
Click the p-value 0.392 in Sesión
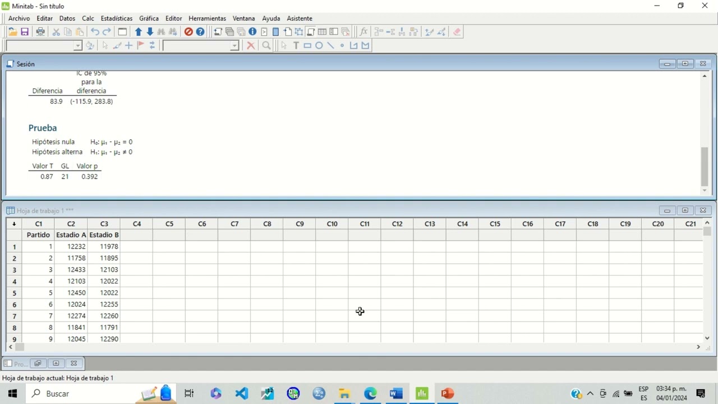pos(89,177)
